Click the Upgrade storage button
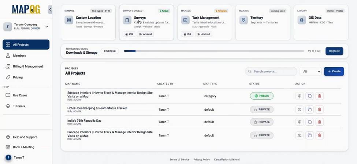 (334, 51)
